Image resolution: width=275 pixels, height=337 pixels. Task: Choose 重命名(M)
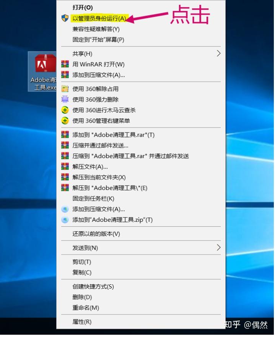pyautogui.click(x=86, y=308)
